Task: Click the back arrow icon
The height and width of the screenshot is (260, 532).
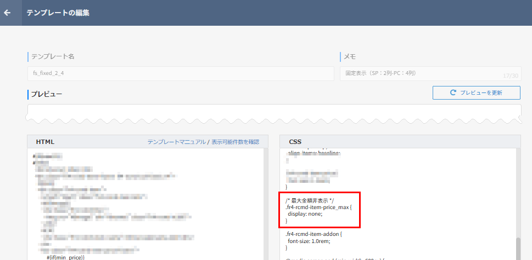Action: (8, 13)
